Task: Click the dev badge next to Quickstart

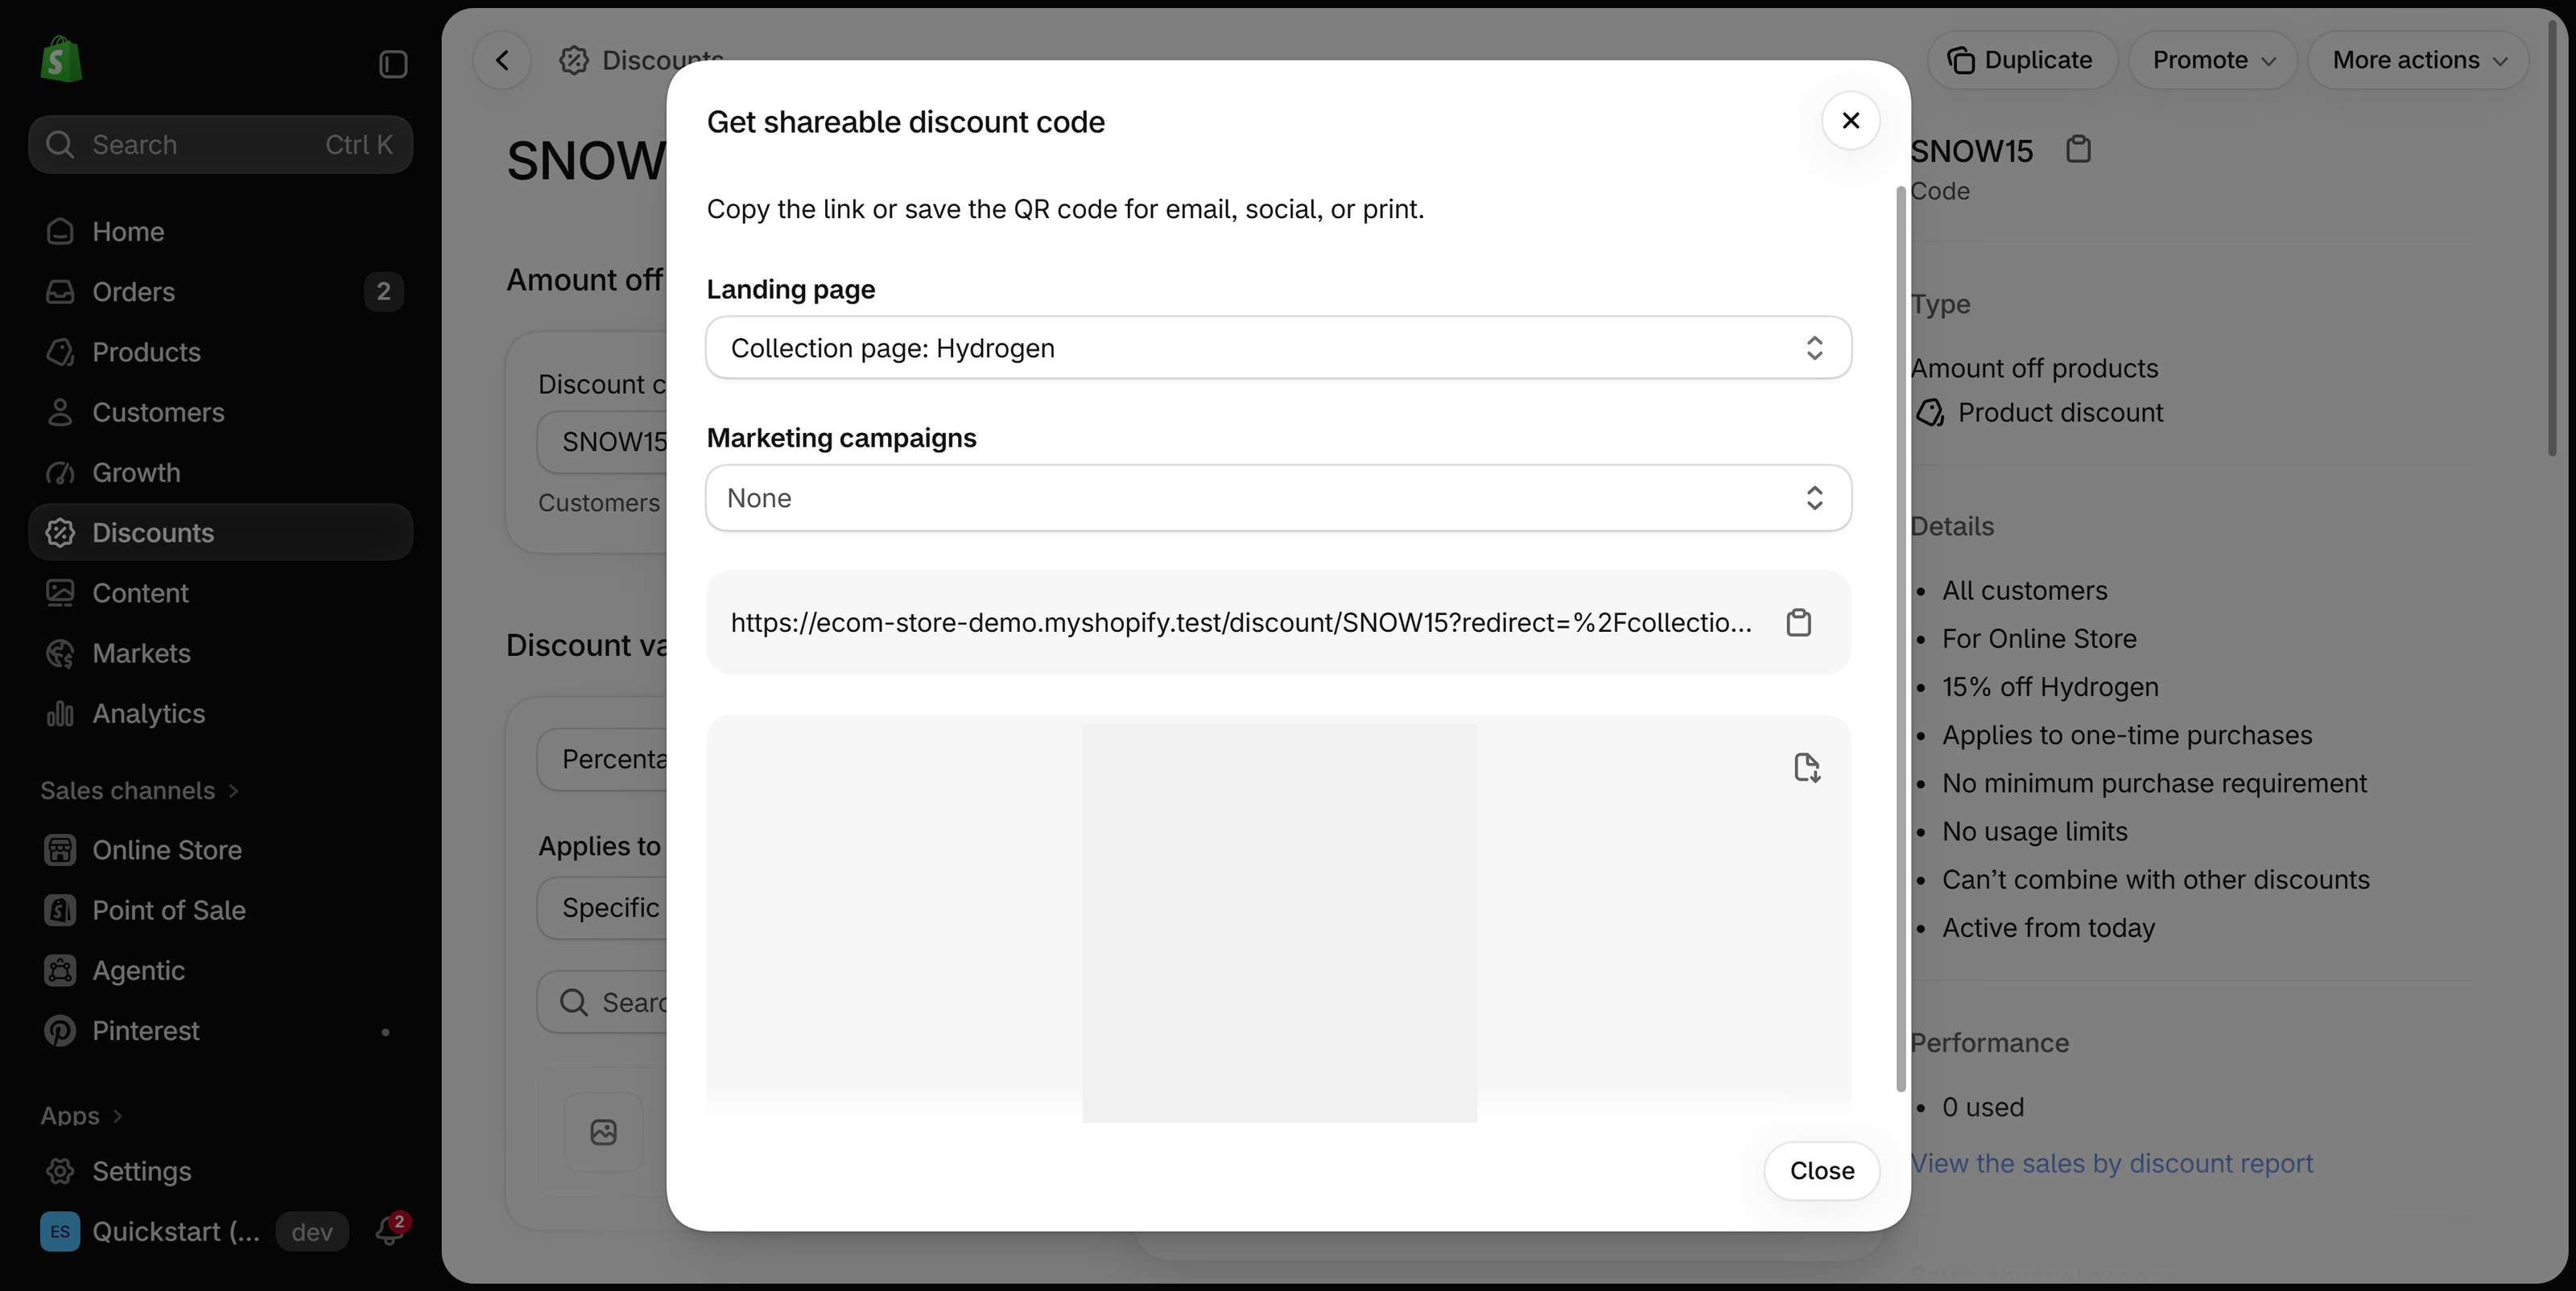Action: [x=312, y=1232]
